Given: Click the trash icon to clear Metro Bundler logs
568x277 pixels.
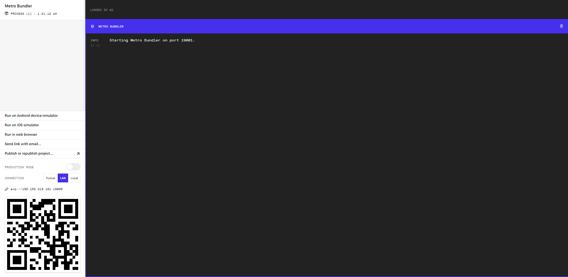Looking at the screenshot, I should pos(561,26).
